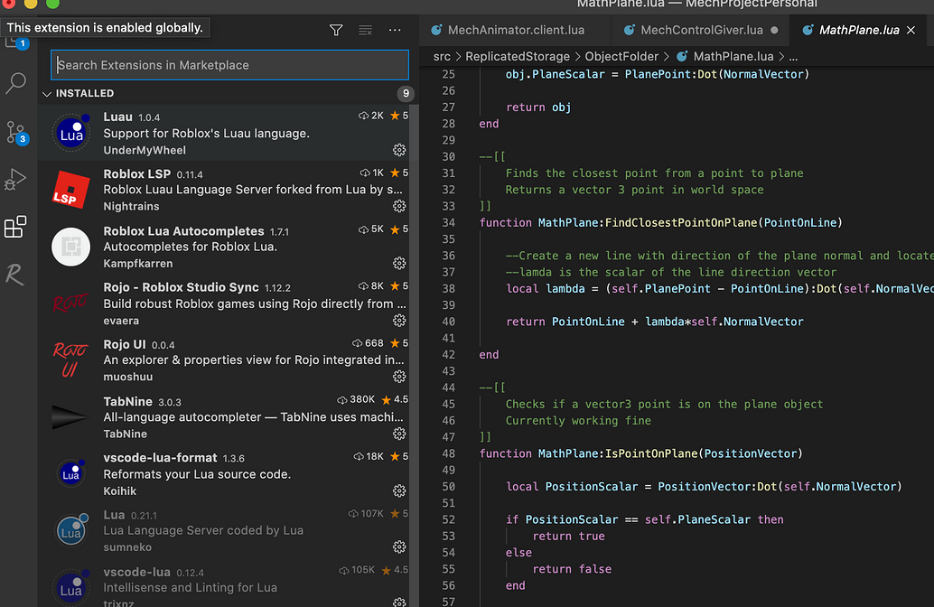Open Manage gear for Luau extension
934x607 pixels.
[x=398, y=150]
